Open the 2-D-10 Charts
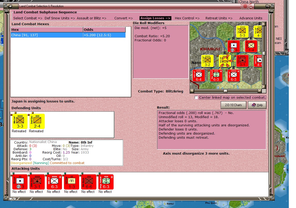 (x=233, y=105)
